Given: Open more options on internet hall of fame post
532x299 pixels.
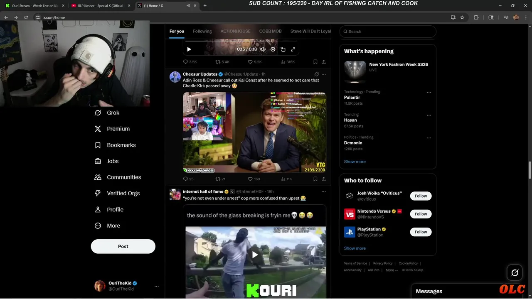Looking at the screenshot, I should click(324, 191).
